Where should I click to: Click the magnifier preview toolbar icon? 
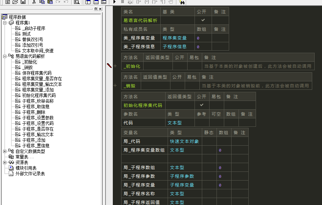(77, 2)
